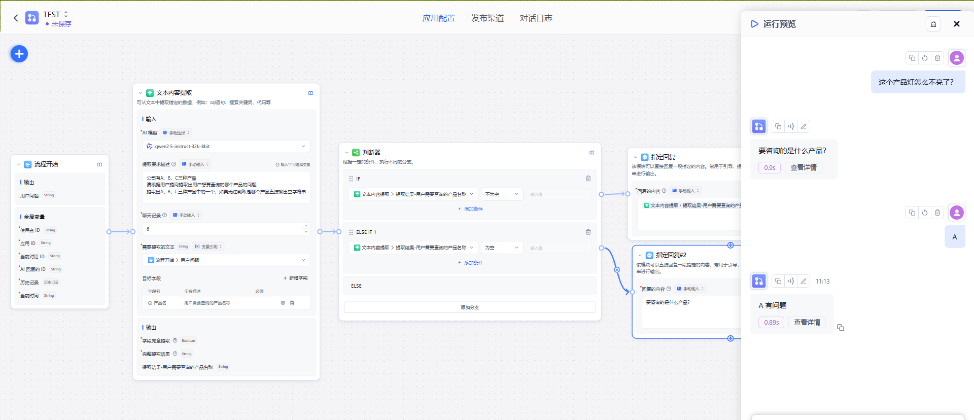Collapse the 文本内容提取 node
This screenshot has height=420, width=974.
tap(141, 93)
